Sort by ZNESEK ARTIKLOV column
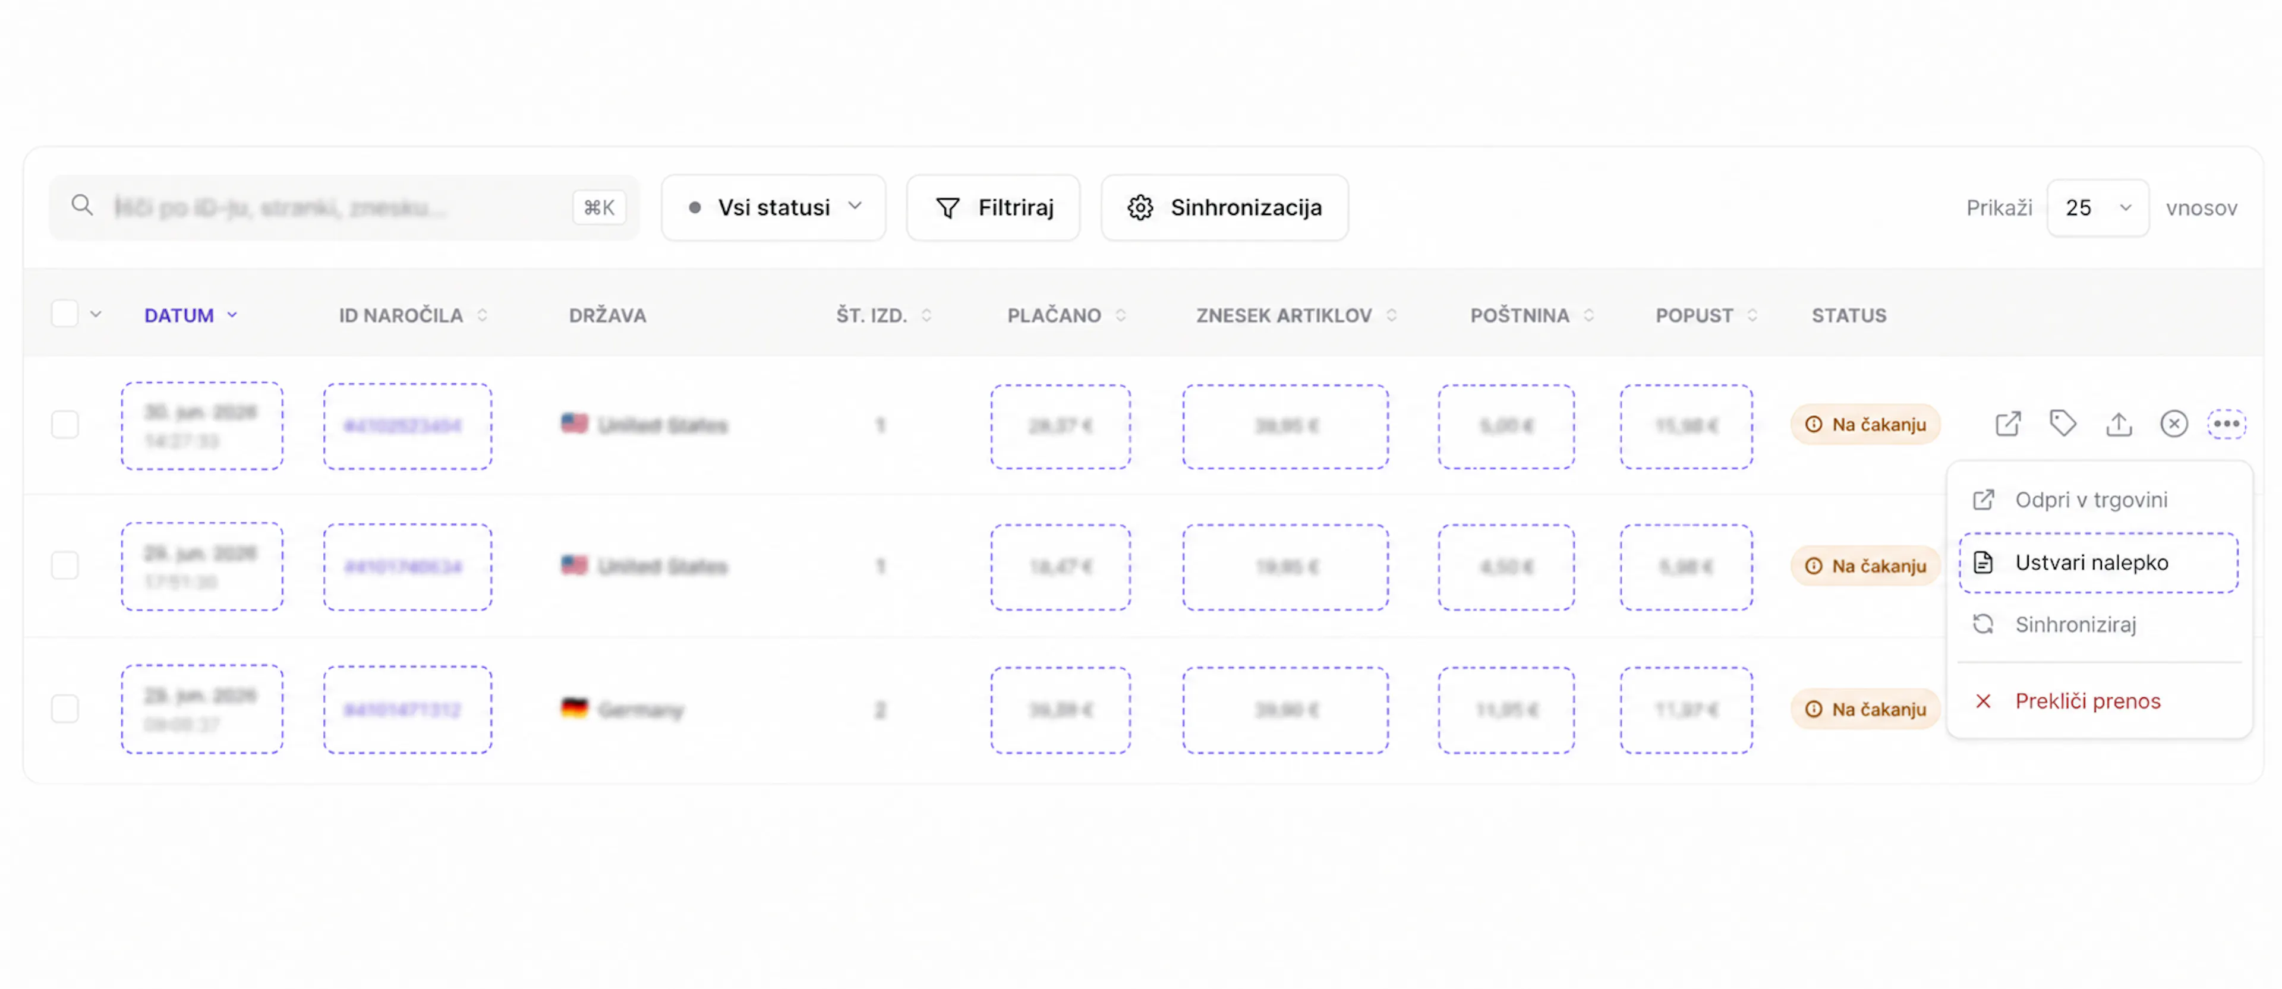 coord(1296,315)
